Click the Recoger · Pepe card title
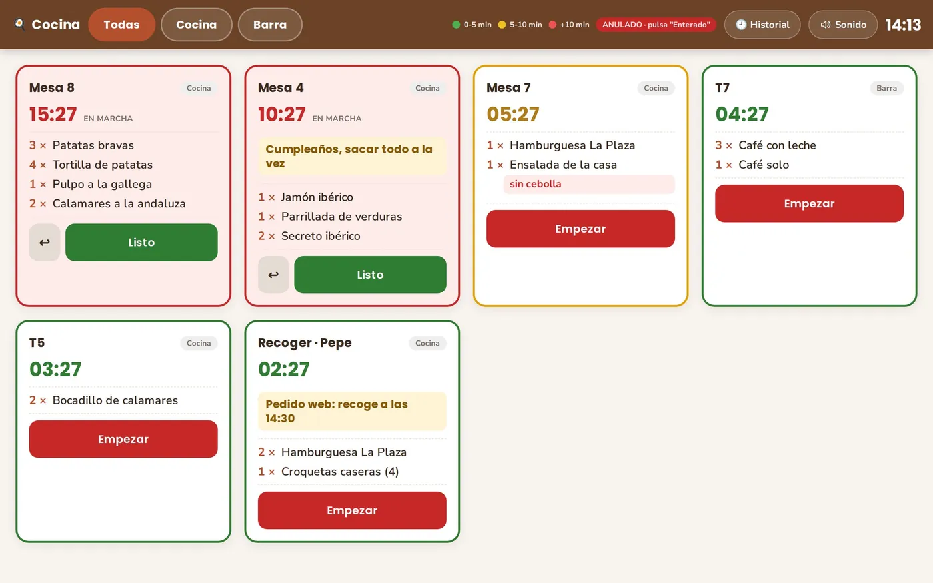 (x=305, y=343)
